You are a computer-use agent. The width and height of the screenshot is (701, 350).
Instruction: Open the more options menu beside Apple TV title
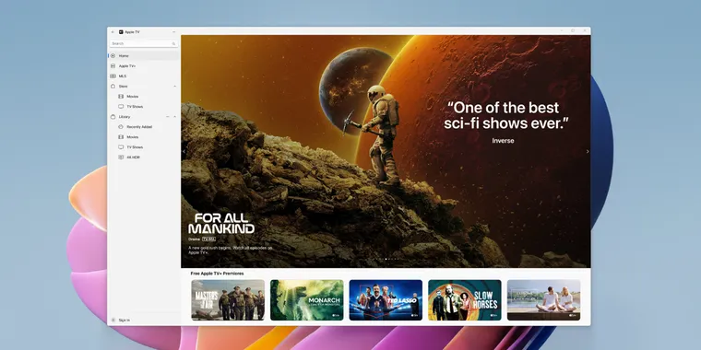(174, 32)
